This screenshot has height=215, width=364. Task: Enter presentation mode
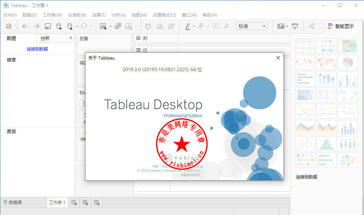pyautogui.click(x=295, y=26)
